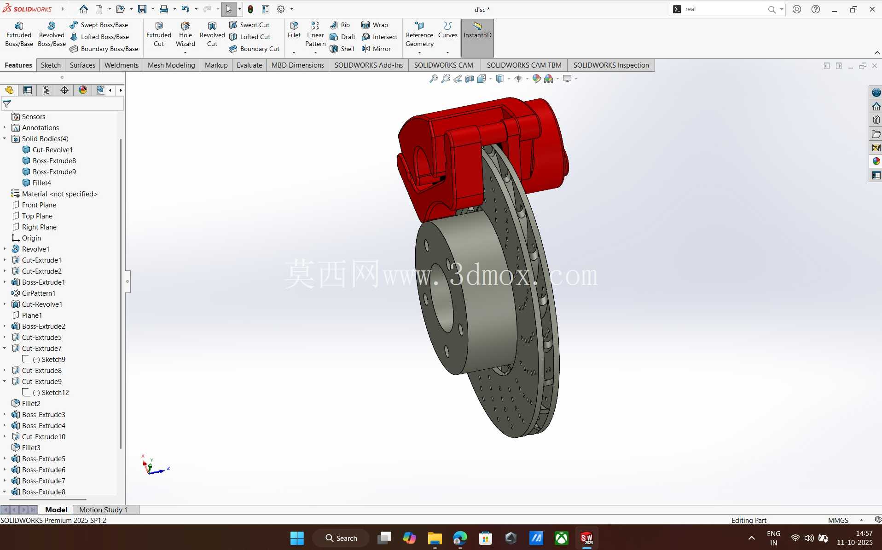Expand the Revolve1 feature
882x550 pixels.
click(x=5, y=249)
